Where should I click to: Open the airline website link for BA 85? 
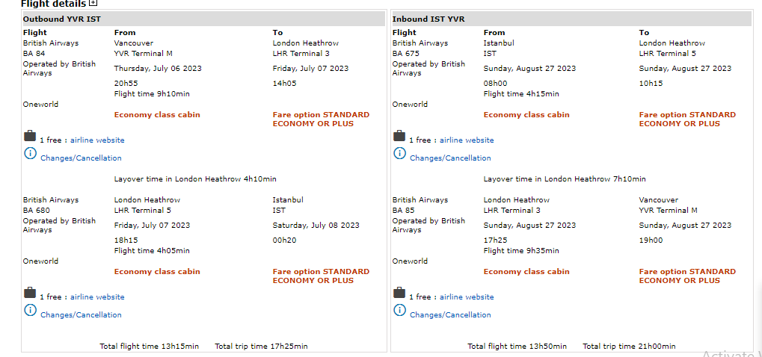click(467, 297)
